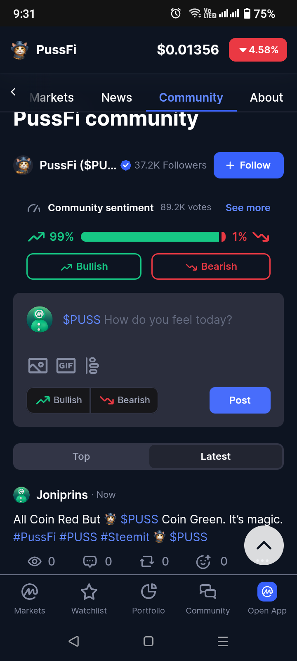Screen dimensions: 297x661
Task: Tap the image upload icon in composer
Action: [x=38, y=366]
